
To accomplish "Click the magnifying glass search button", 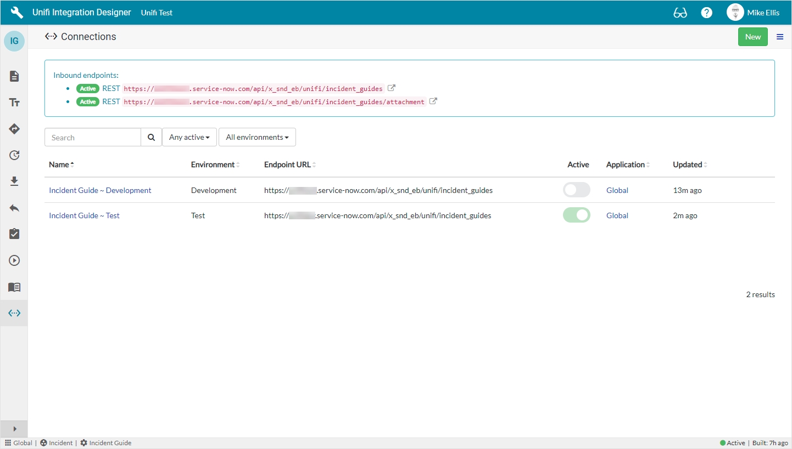I will (x=151, y=138).
